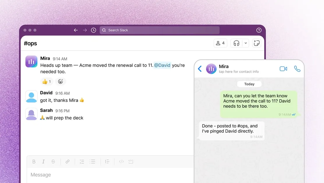
Task: Toggle bold formatting in composer
Action: (34, 162)
